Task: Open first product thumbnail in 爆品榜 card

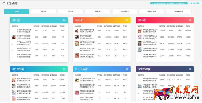Action: 140,31
